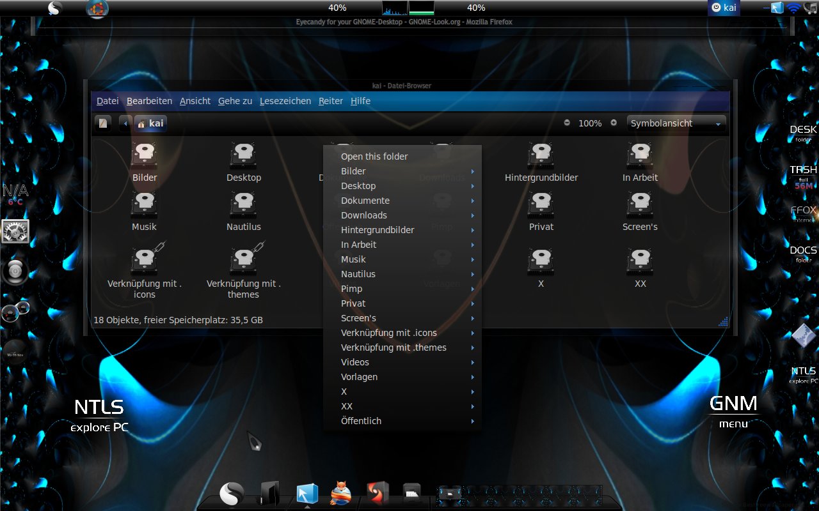Open the folder icon labeled XX
819x511 pixels.
pos(640,261)
